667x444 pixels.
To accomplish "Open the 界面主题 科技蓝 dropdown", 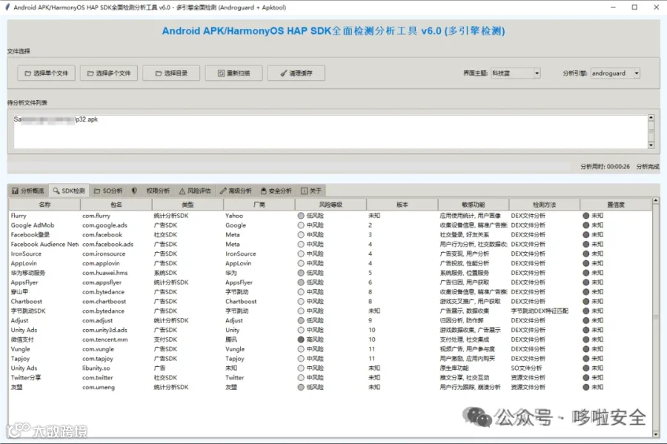I will click(x=537, y=73).
